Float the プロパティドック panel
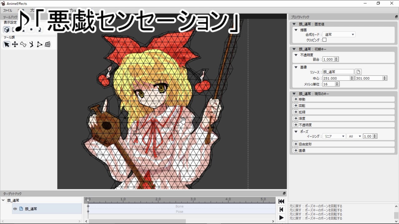399x224 pixels. (x=396, y=17)
